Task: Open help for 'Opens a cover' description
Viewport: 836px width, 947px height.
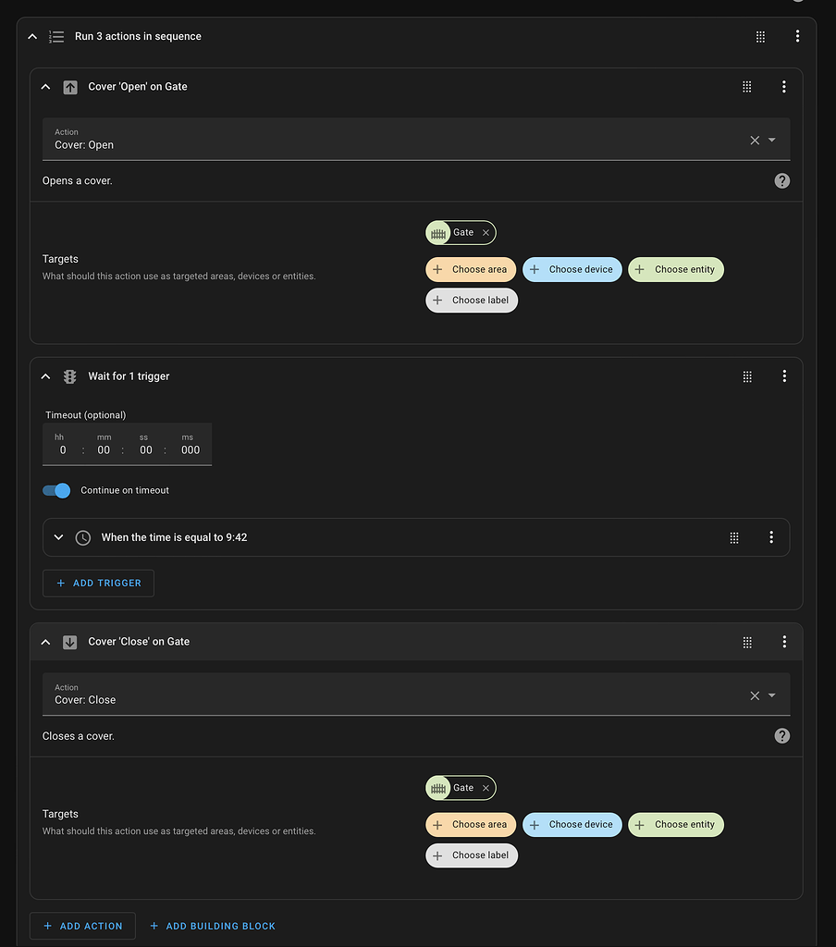Action: pyautogui.click(x=781, y=180)
